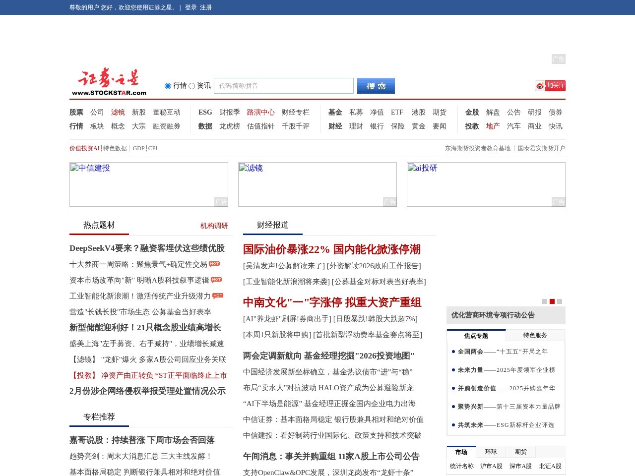This screenshot has width=635, height=476.
Task: Click the HOT icon beside 十大券商一周策略 headline
Action: click(214, 264)
